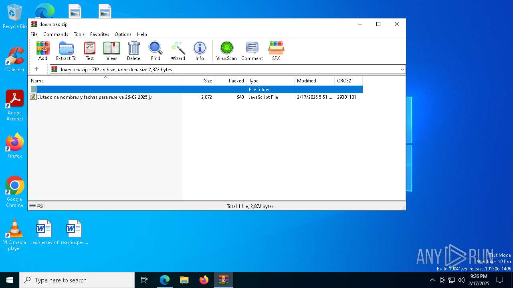Open the Options menu
This screenshot has width=513, height=288.
123,34
